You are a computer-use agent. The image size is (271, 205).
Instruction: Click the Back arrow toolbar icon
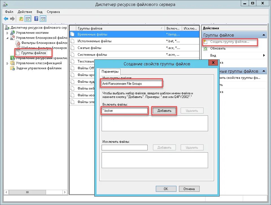pyautogui.click(x=6, y=19)
